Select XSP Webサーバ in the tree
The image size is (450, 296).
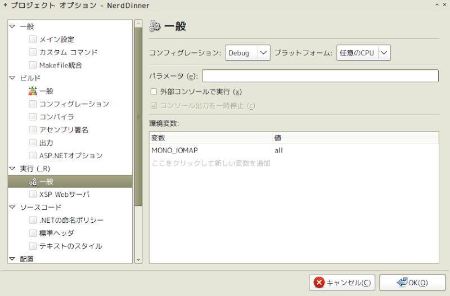pos(65,194)
